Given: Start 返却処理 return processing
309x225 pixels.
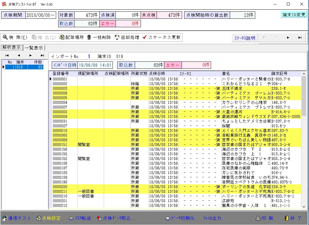Looking at the screenshot, I should coord(127,37).
